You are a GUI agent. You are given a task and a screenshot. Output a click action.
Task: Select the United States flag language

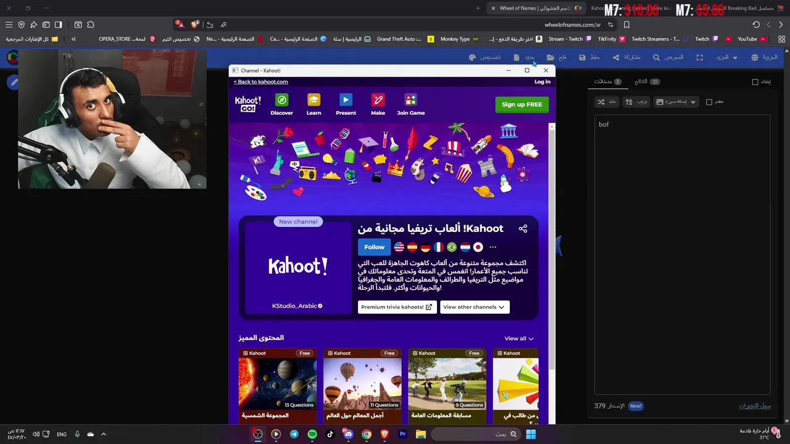click(399, 247)
